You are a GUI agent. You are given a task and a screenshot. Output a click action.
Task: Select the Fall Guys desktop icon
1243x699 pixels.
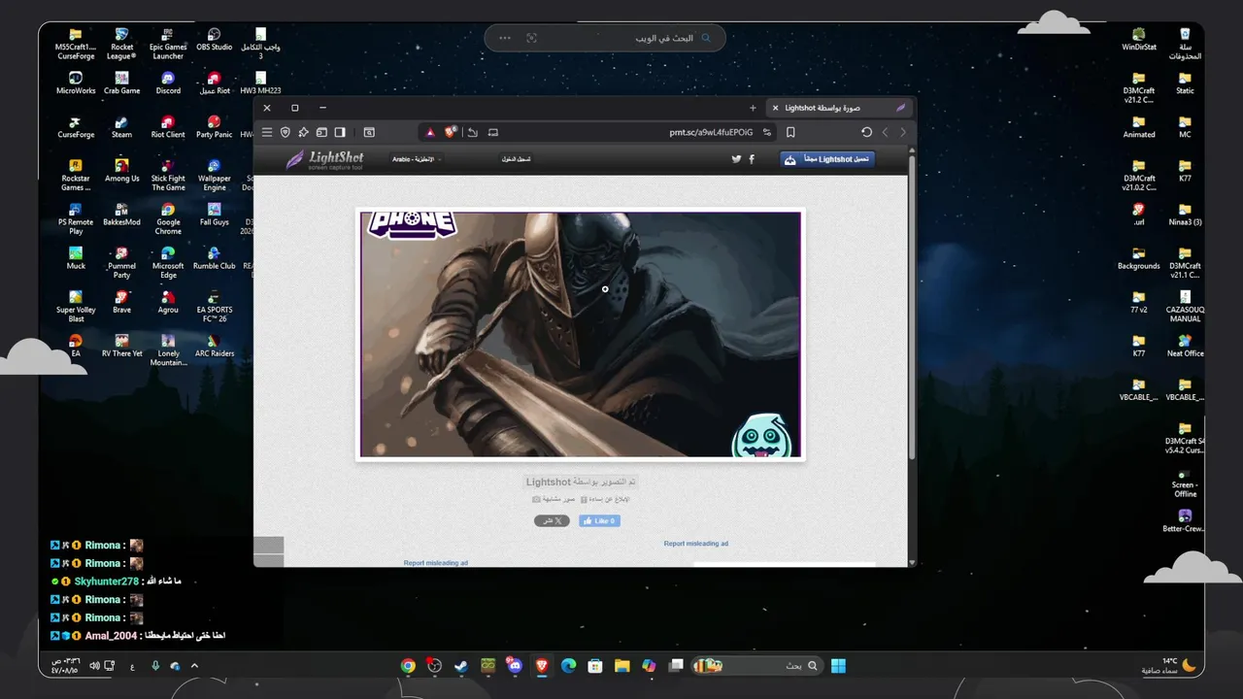click(215, 215)
